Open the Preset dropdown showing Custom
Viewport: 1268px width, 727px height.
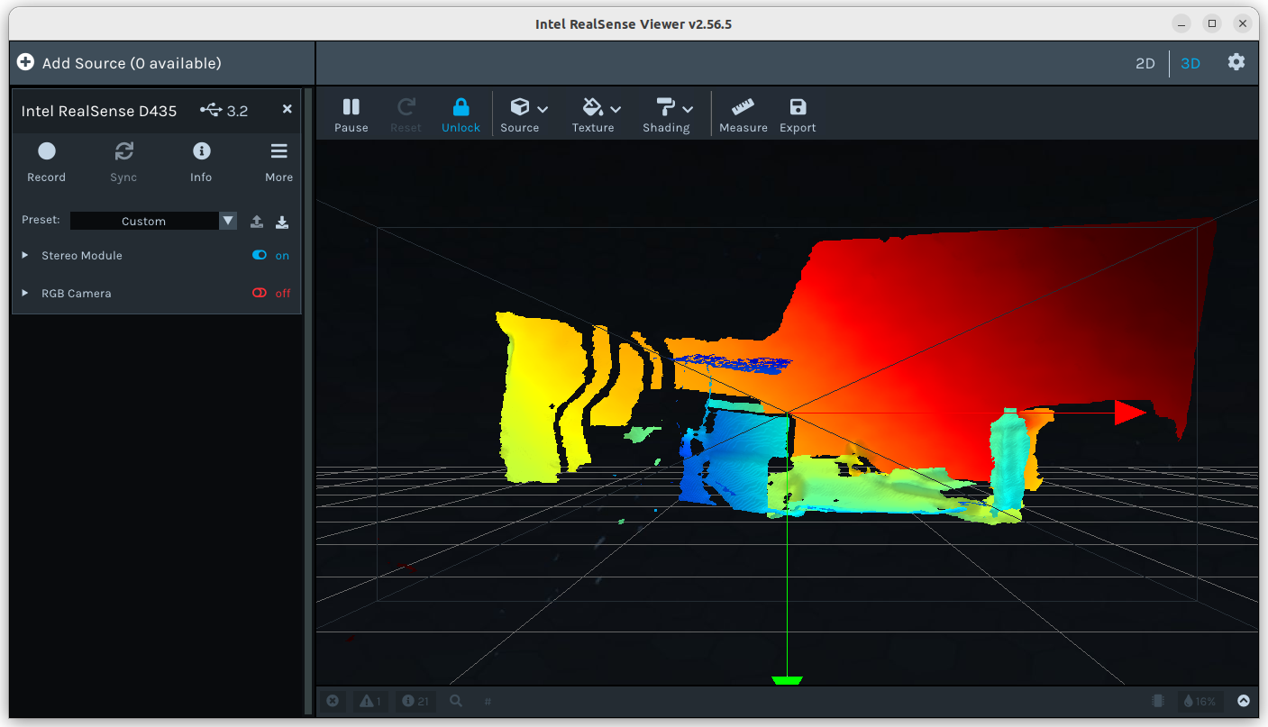[153, 221]
